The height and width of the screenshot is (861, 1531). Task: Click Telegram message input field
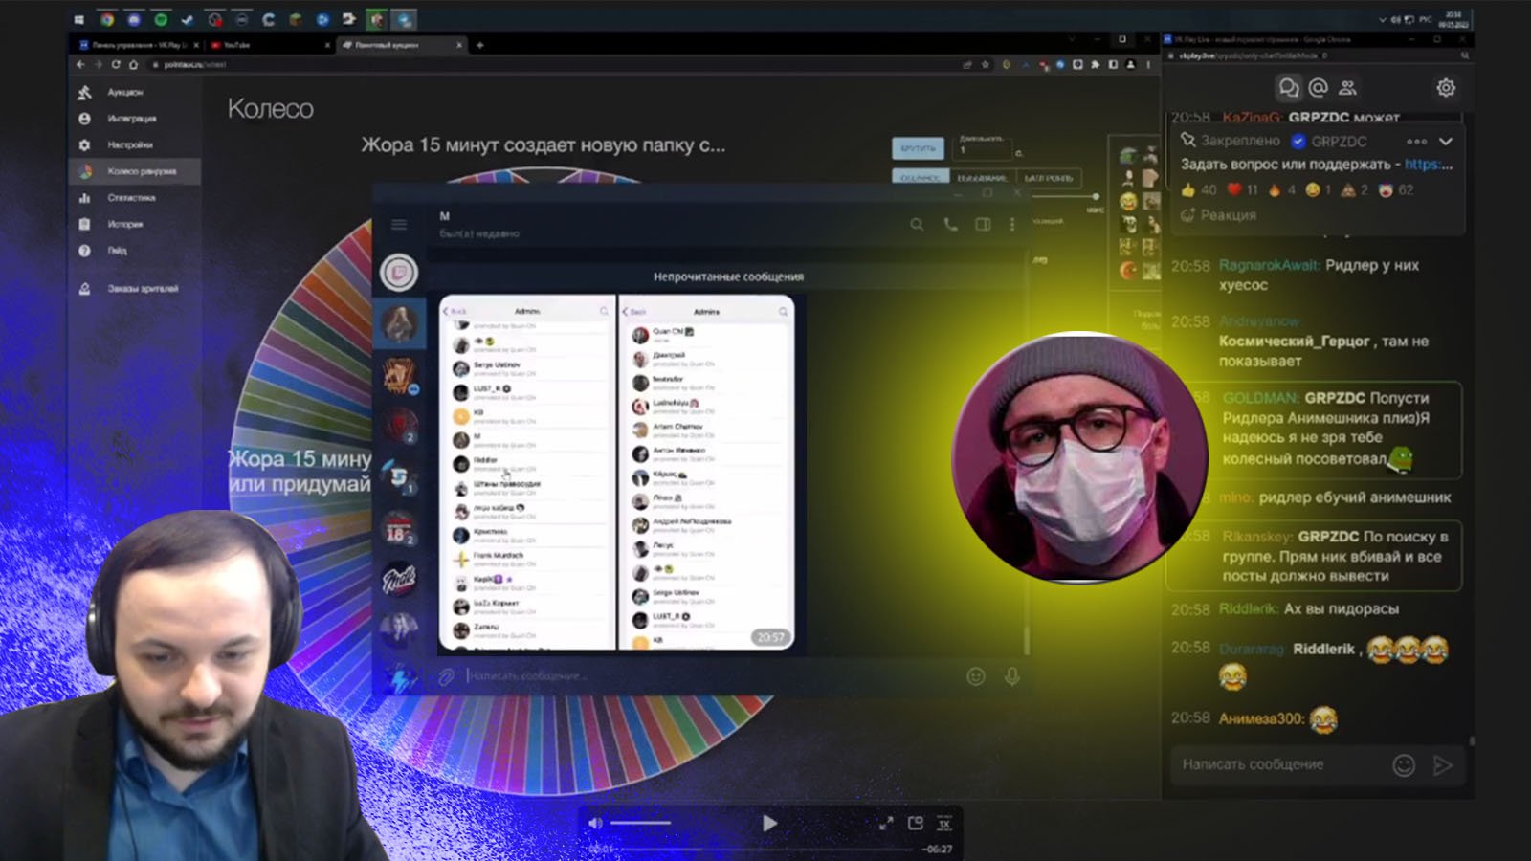tap(708, 676)
